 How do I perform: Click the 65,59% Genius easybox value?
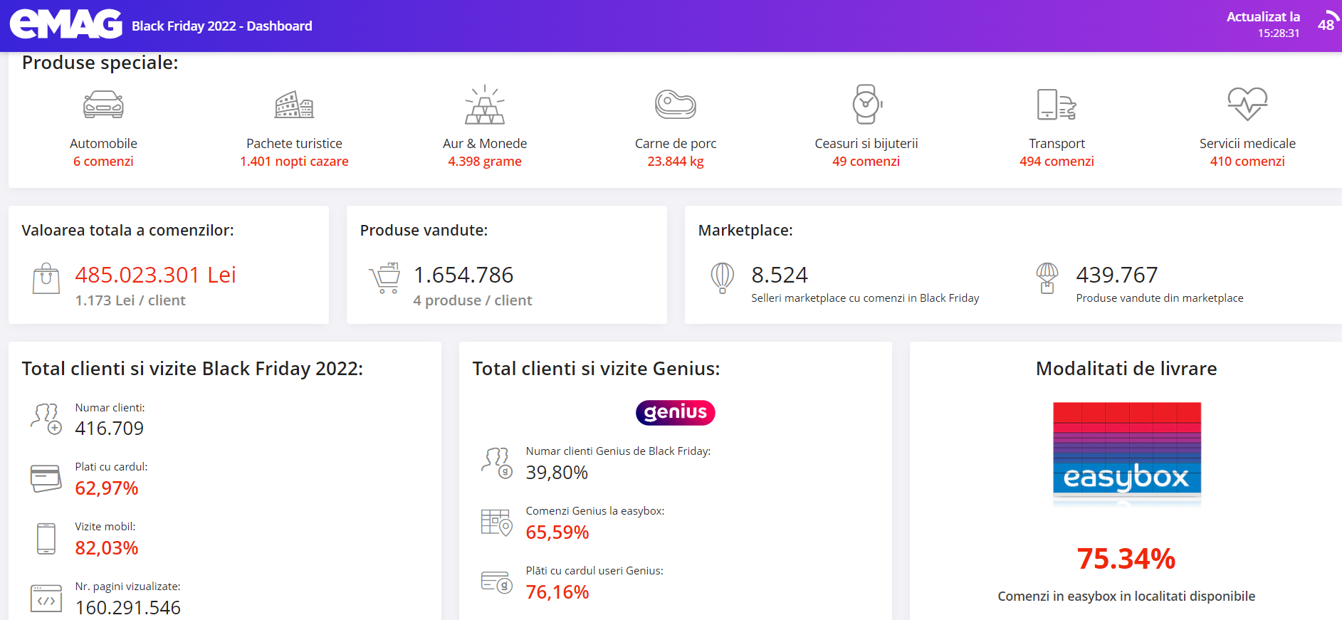coord(557,532)
